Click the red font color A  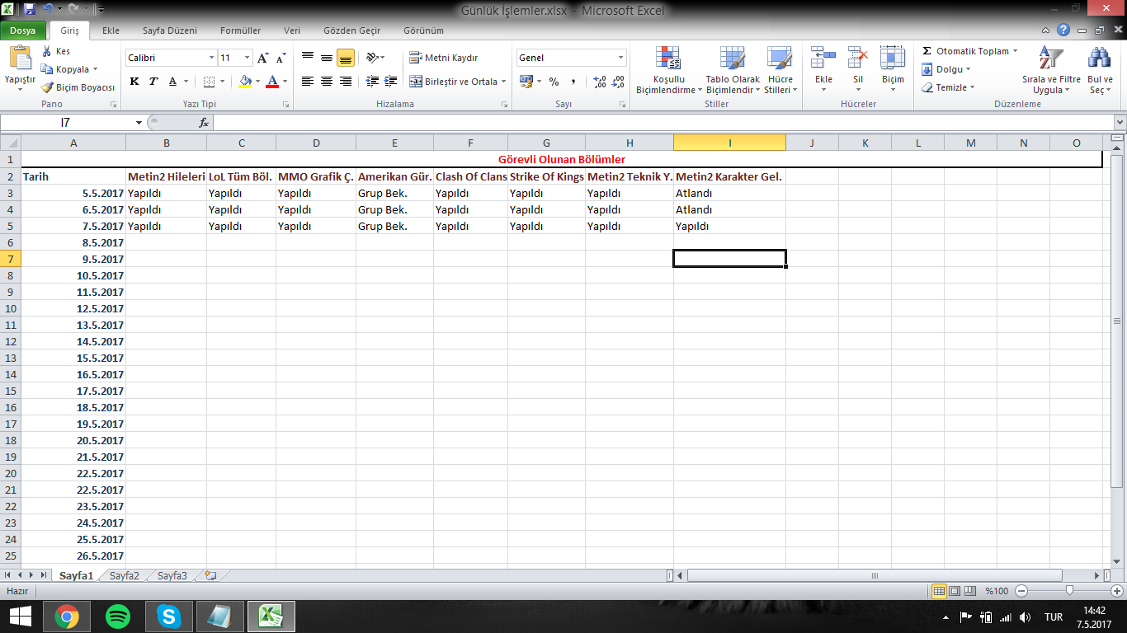pyautogui.click(x=272, y=82)
